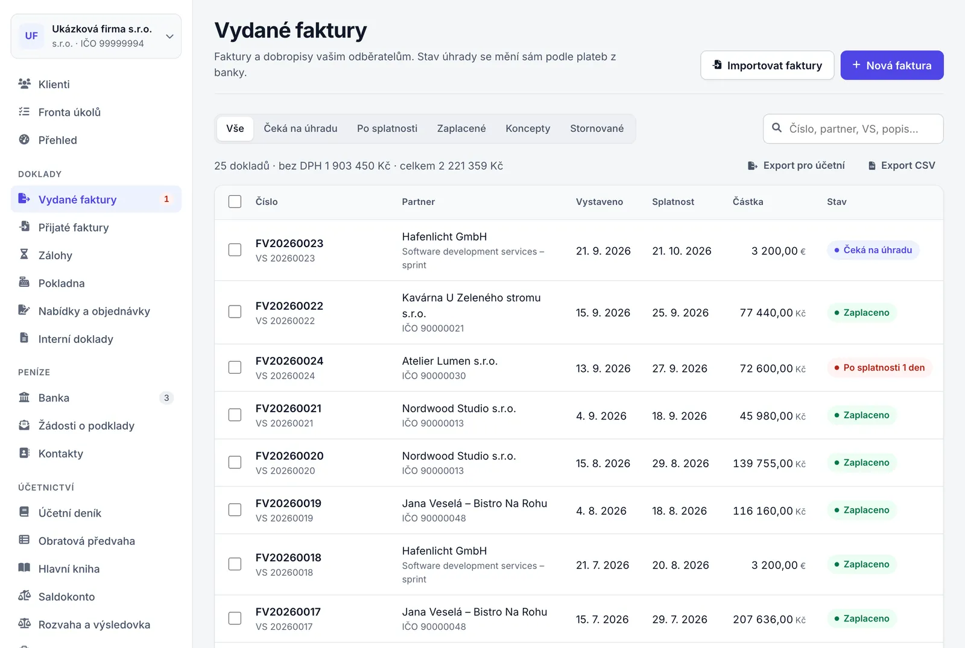
Task: Click partner Kavárna U Zeleného stromu
Action: click(x=472, y=306)
